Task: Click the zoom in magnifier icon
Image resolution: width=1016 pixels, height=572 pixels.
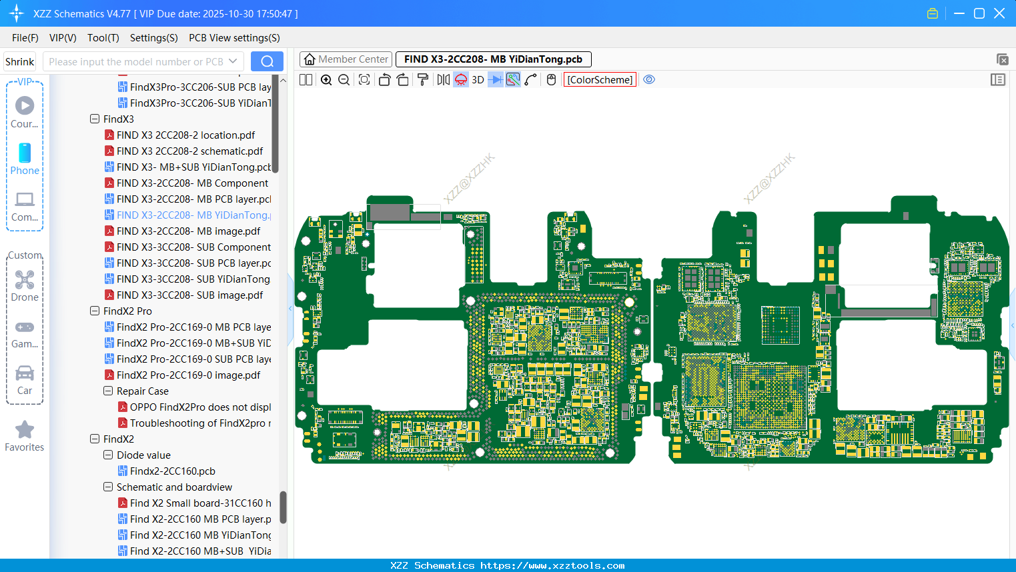Action: pyautogui.click(x=326, y=80)
